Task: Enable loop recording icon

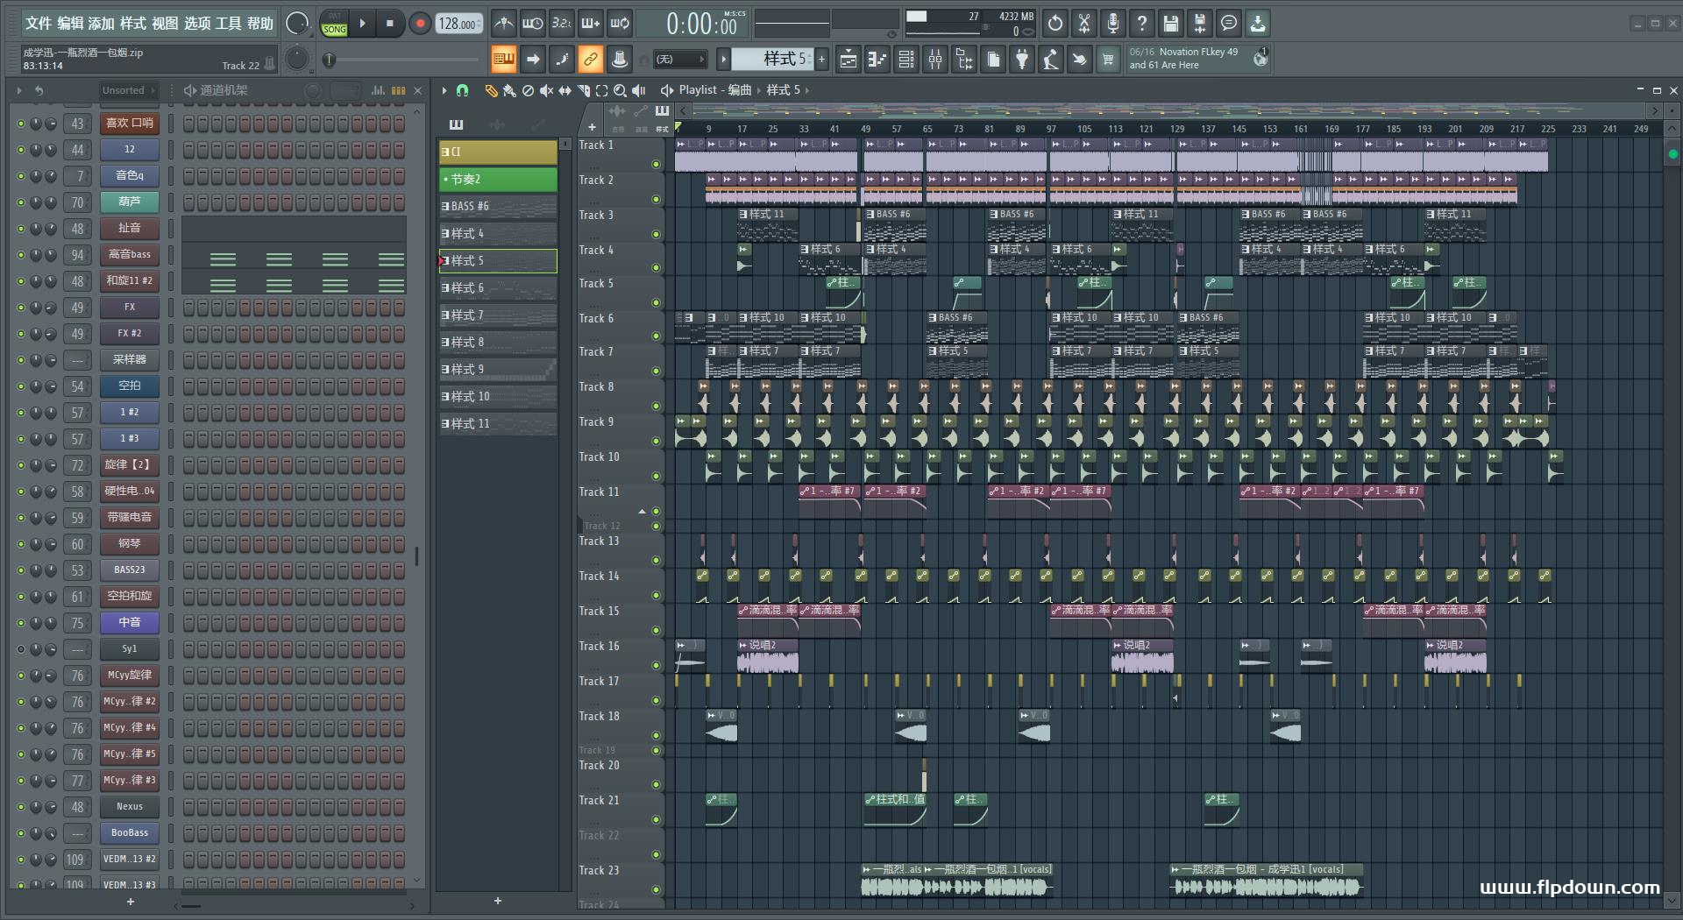Action: tap(620, 24)
